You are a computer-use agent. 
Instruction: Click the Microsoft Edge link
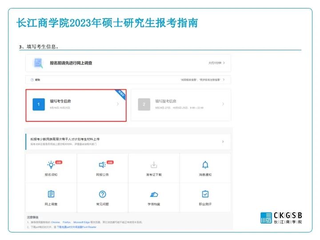[x=81, y=222]
